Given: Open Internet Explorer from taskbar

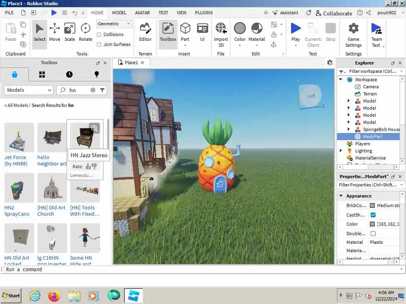Looking at the screenshot, I should [35, 295].
